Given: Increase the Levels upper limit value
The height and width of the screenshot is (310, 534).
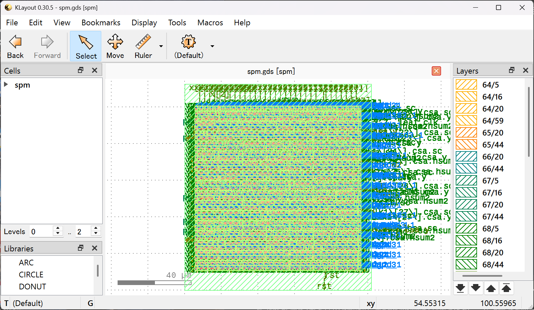Looking at the screenshot, I should pos(96,229).
